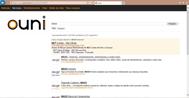This screenshot has height=98, width=189.
Task: Open the NET Combo - Site Oficial ad link
Action: pos(64,43)
